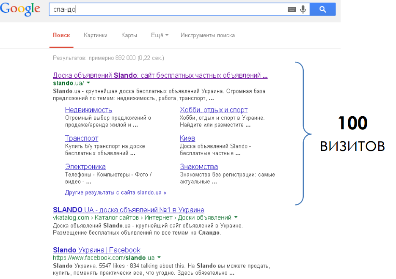Screen dimensions: 396x279
Task: Click snippet 'Купить б/у транспорт на доске'
Action: coord(105,146)
